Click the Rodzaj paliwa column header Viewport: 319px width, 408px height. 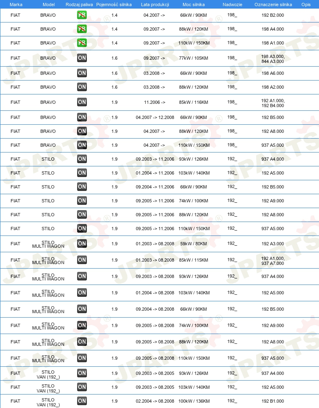click(x=79, y=4)
